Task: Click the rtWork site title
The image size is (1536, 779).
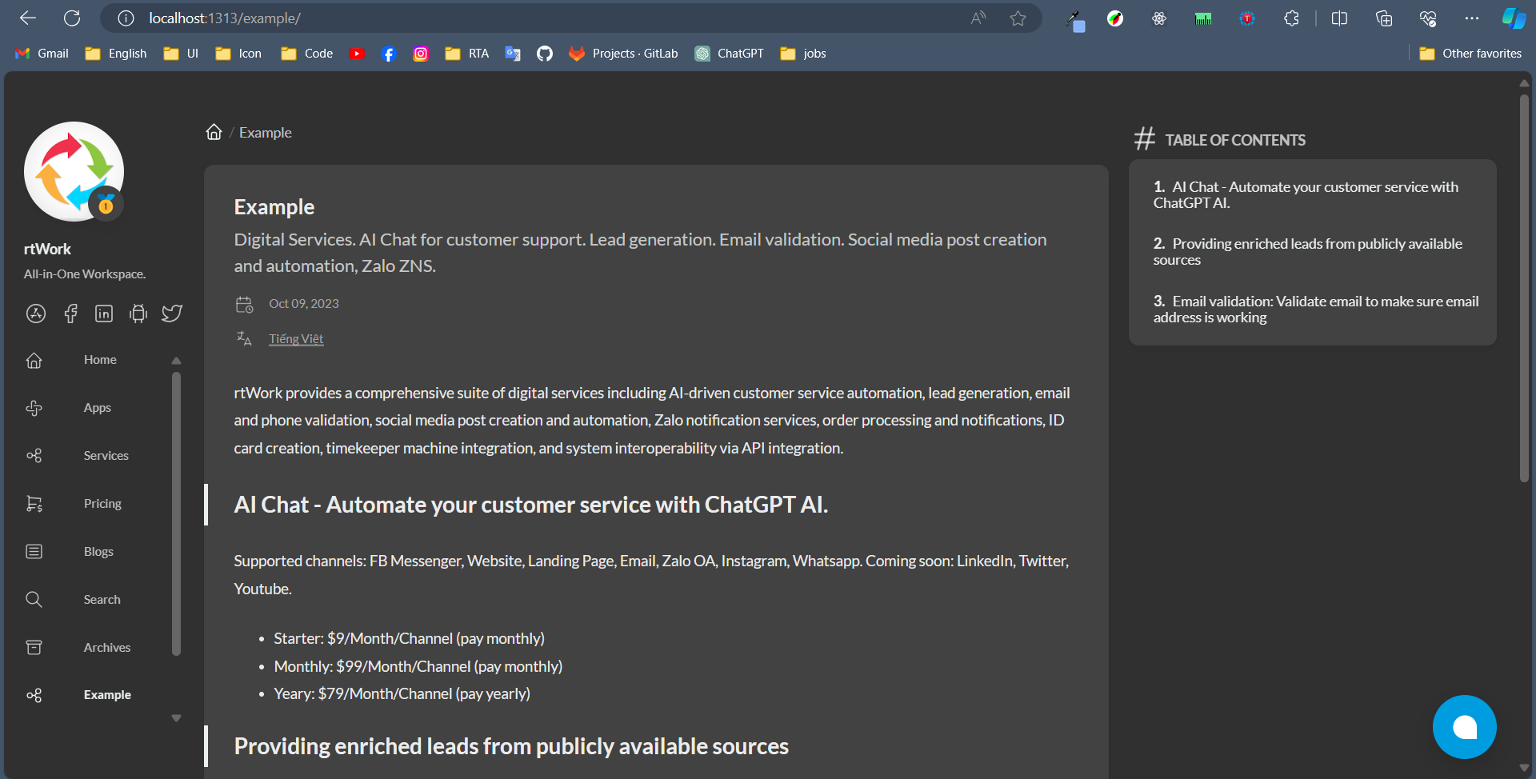Action: 47,249
